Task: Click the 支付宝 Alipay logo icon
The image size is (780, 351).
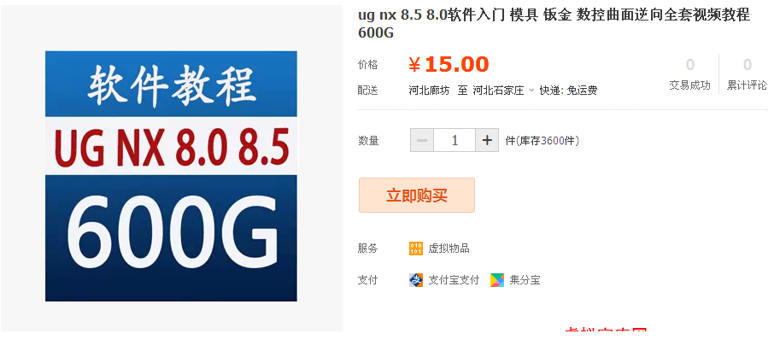Action: [416, 280]
